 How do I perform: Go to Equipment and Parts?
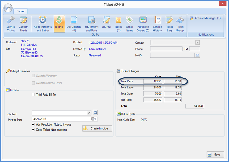click(92, 24)
